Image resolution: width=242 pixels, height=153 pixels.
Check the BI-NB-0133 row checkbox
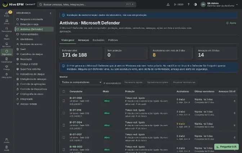[64, 149]
